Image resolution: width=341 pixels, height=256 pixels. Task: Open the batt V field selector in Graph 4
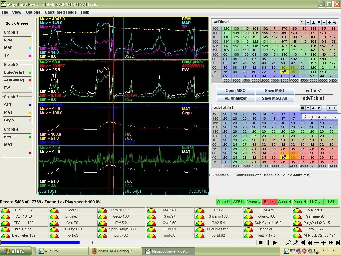point(17,137)
